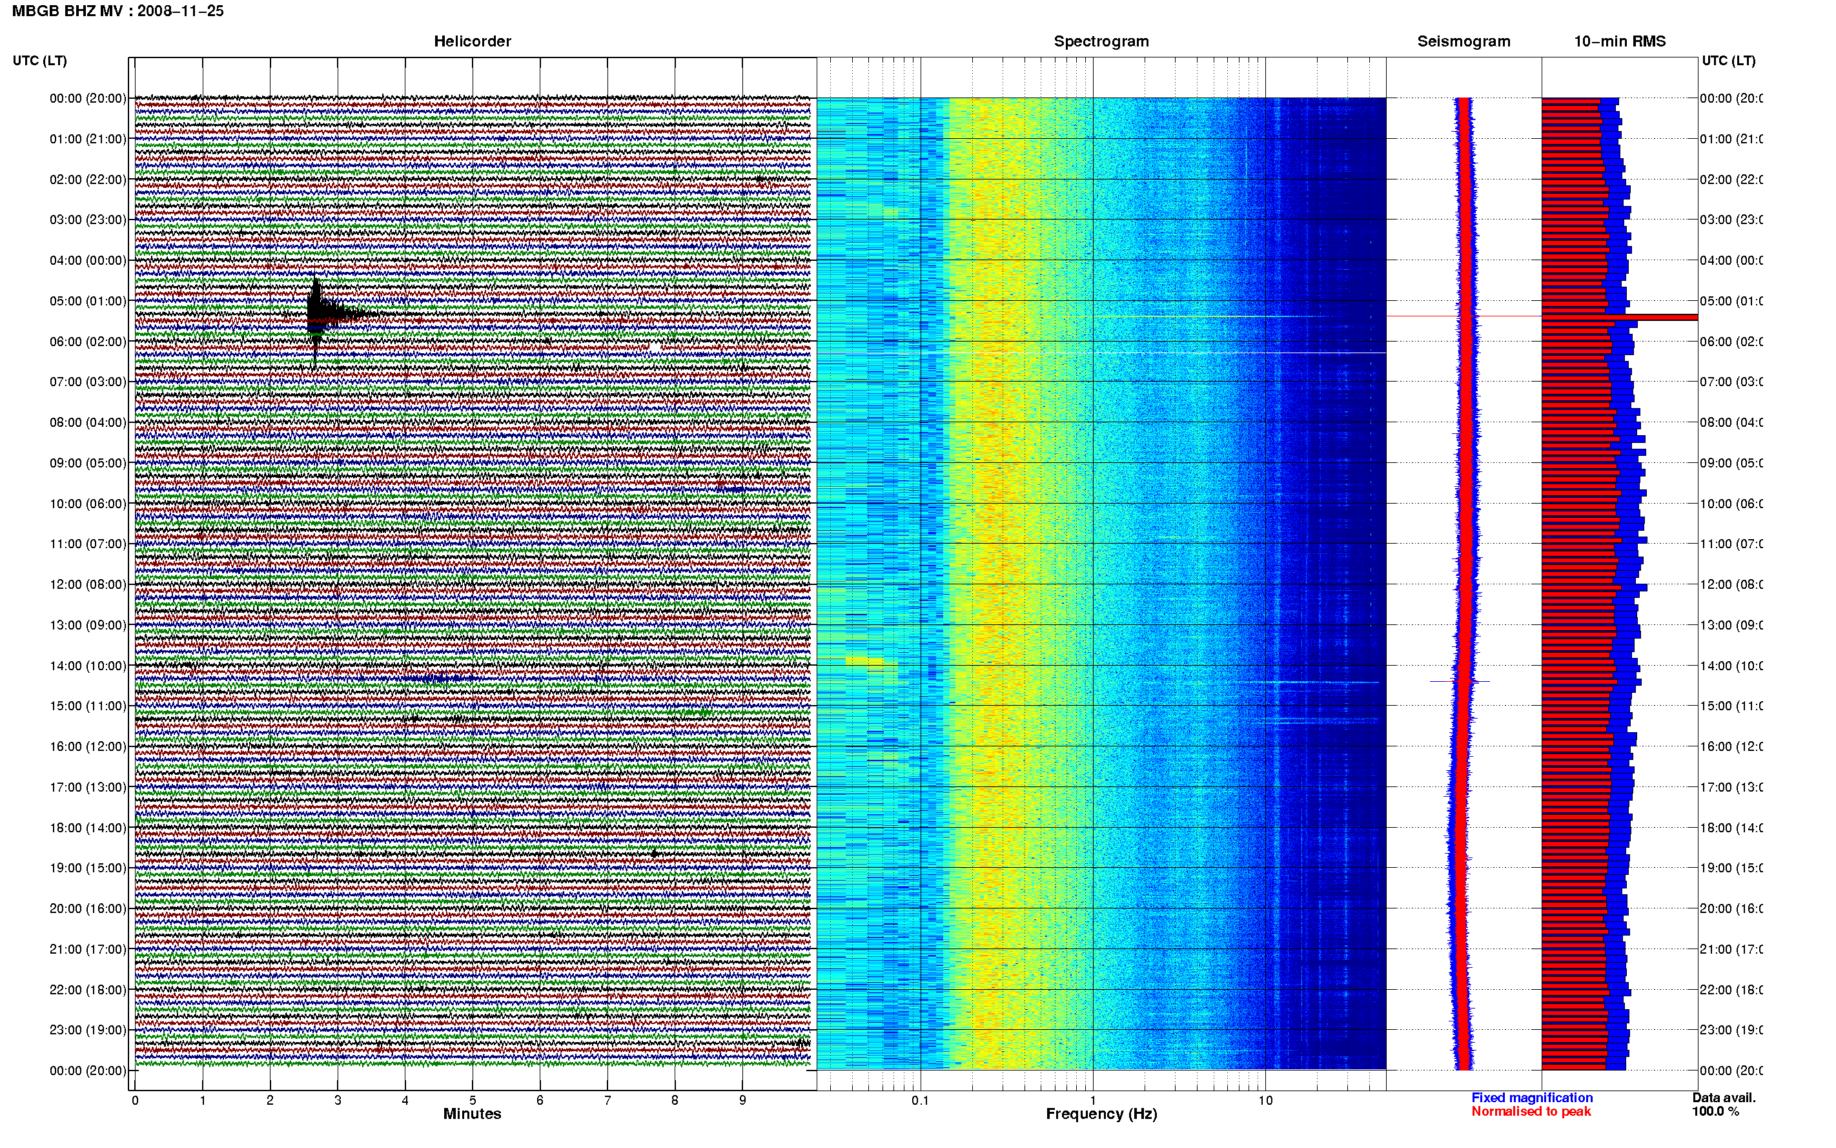Click the left time label '09:00 (05:00)'
This screenshot has width=1836, height=1148.
click(88, 462)
